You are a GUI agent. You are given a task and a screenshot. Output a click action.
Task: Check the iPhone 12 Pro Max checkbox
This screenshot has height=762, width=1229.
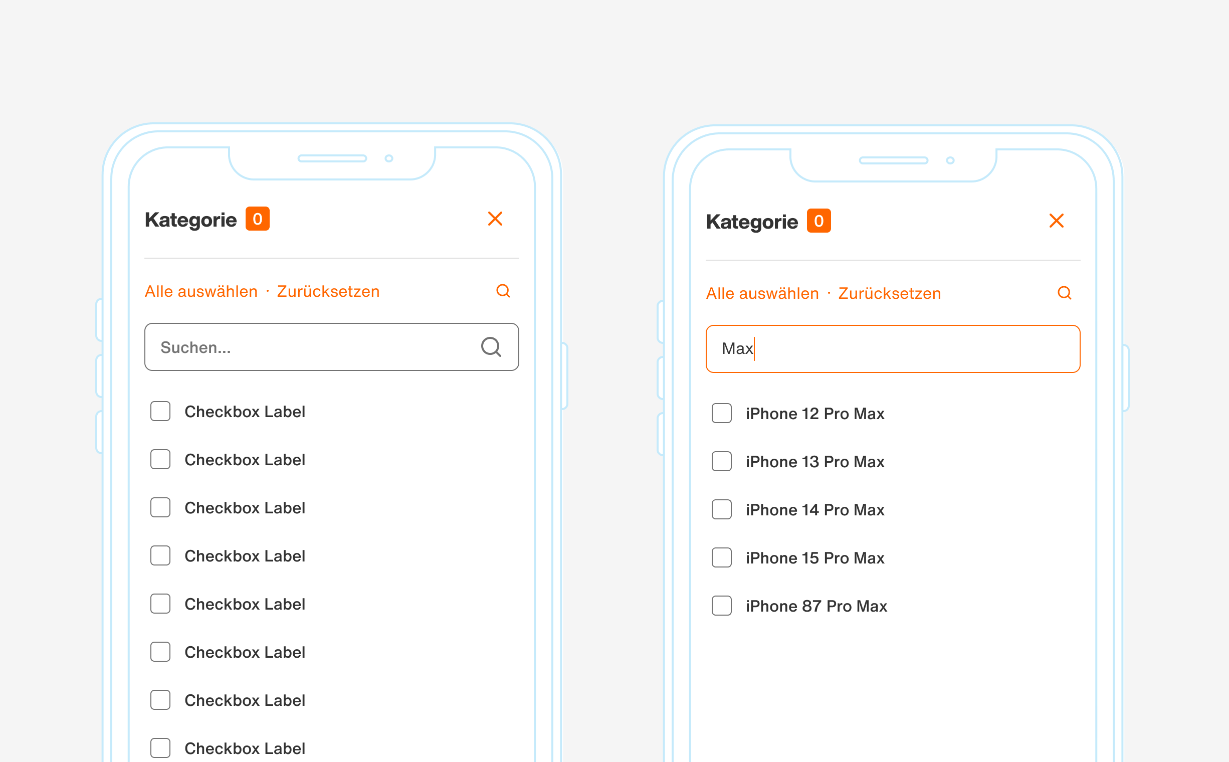click(721, 413)
